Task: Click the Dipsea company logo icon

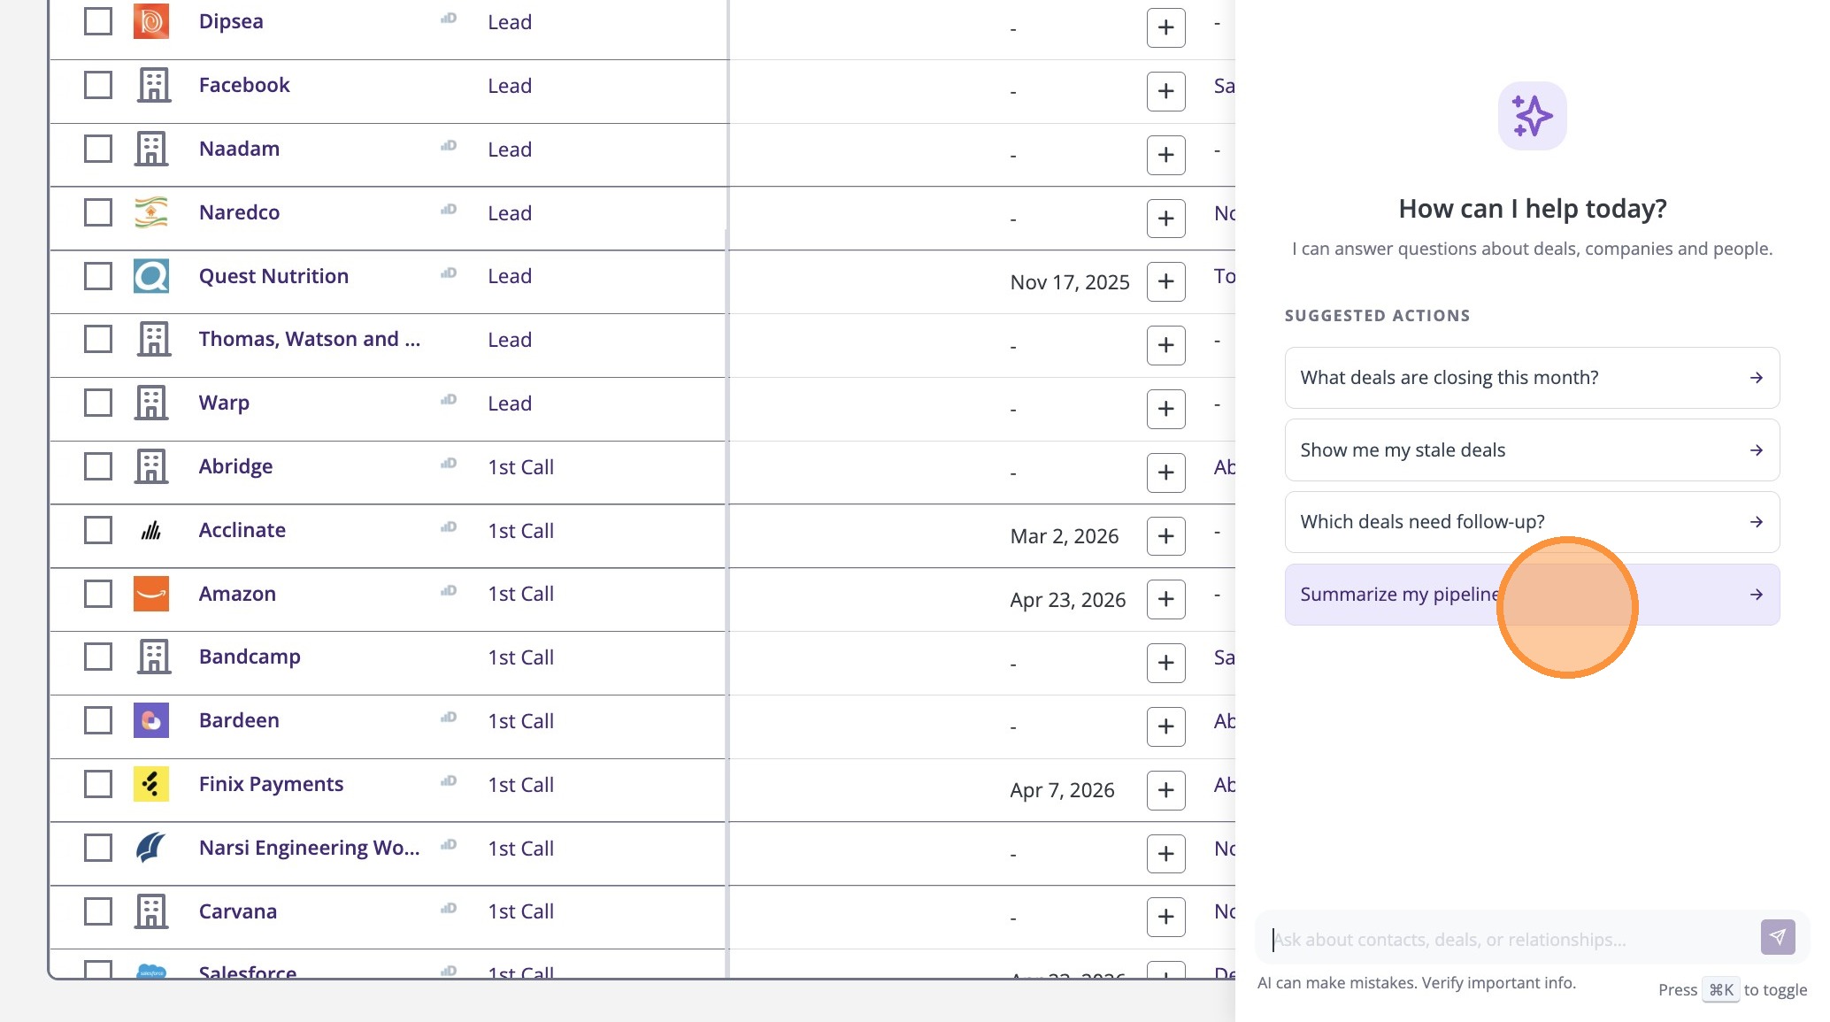Action: tap(151, 22)
